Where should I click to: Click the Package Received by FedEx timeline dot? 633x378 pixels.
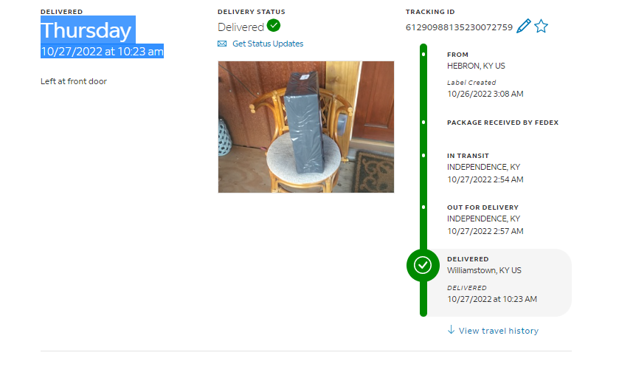coord(423,122)
